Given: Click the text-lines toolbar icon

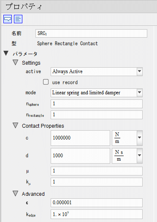Looking at the screenshot, I should [18, 19].
